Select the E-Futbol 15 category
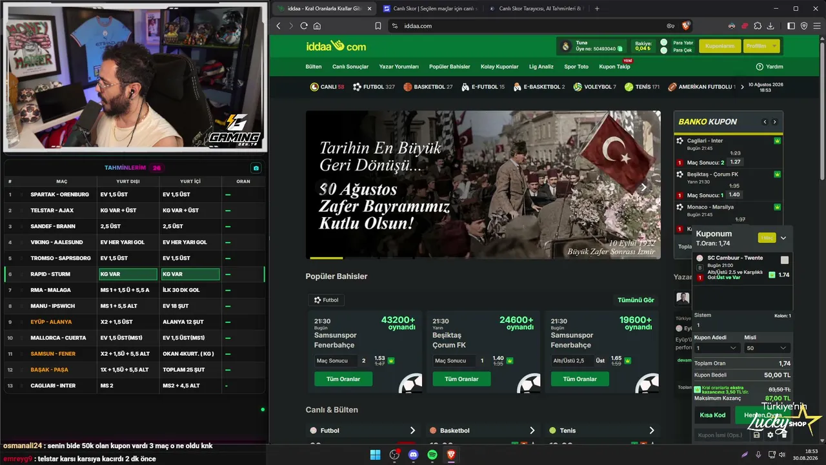 483,87
